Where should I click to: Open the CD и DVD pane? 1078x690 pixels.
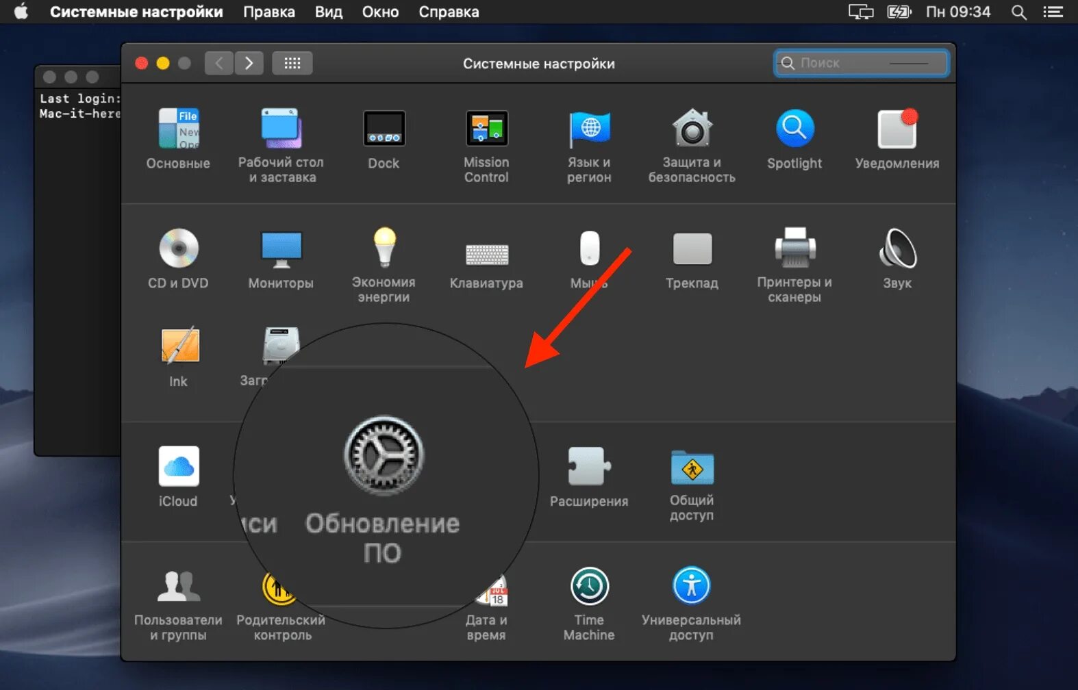pyautogui.click(x=178, y=259)
